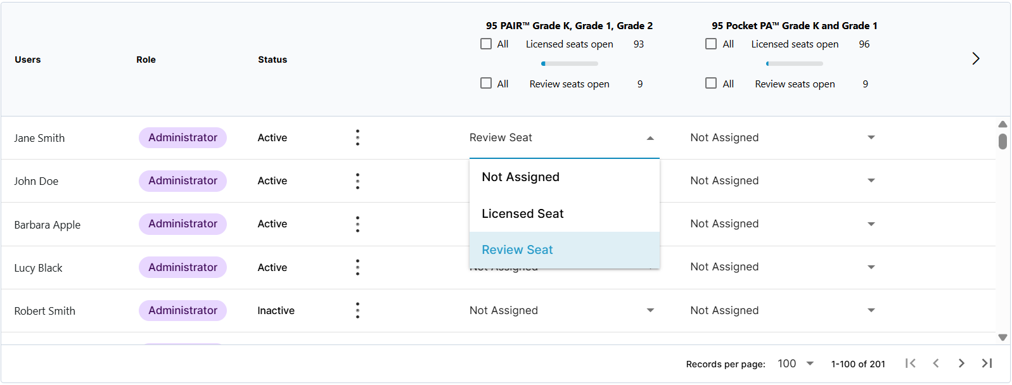
Task: Choose Not Assigned in the open dropdown list
Action: pos(521,177)
